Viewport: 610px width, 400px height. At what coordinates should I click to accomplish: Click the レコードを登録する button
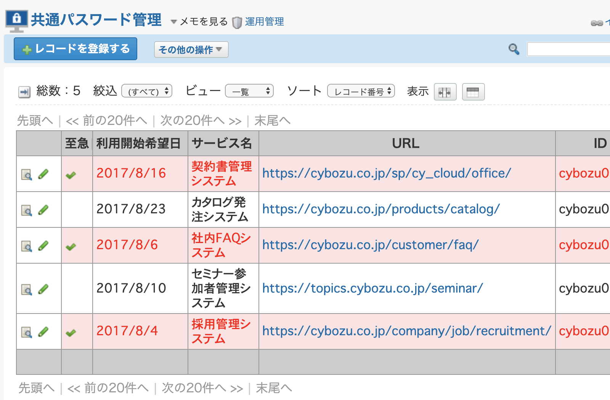pos(75,49)
